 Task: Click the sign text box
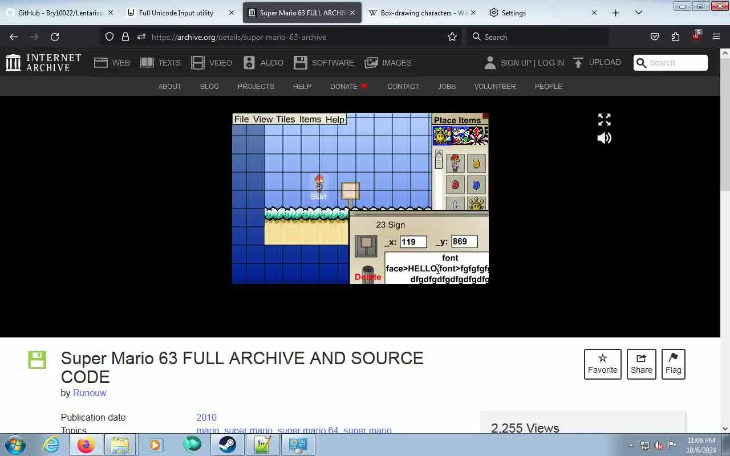click(437, 268)
